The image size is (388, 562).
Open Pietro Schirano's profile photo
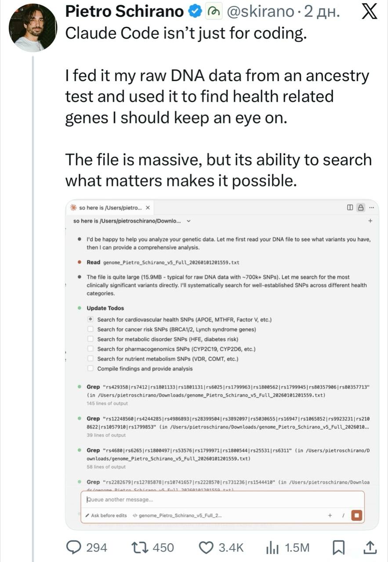point(33,27)
